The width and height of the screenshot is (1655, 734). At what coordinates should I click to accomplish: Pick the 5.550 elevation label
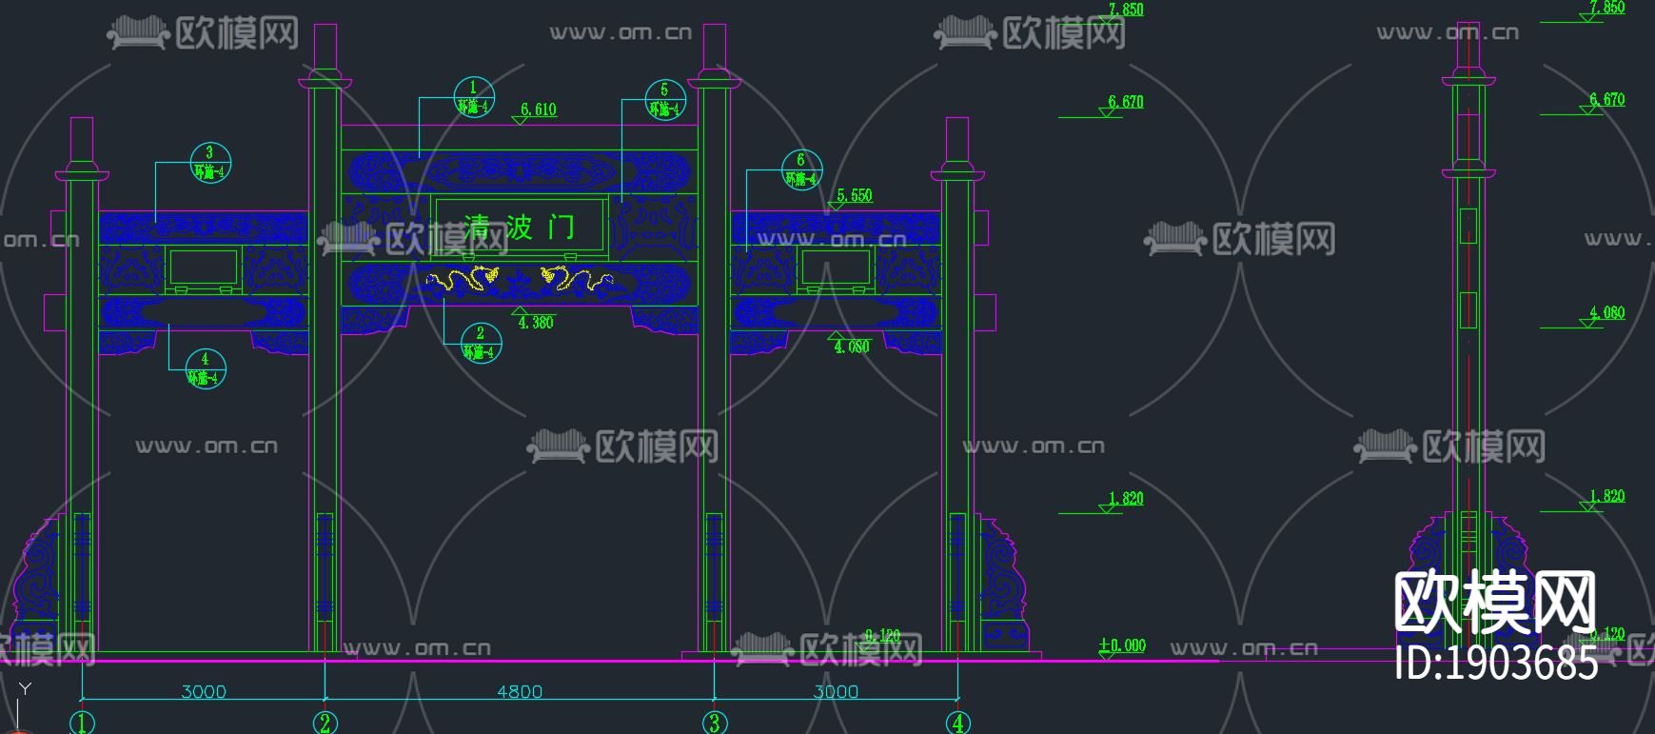point(855,195)
